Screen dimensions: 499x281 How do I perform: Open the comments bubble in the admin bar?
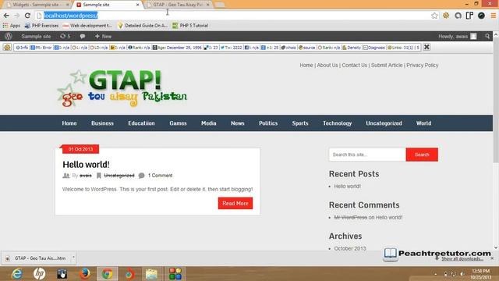pos(83,37)
